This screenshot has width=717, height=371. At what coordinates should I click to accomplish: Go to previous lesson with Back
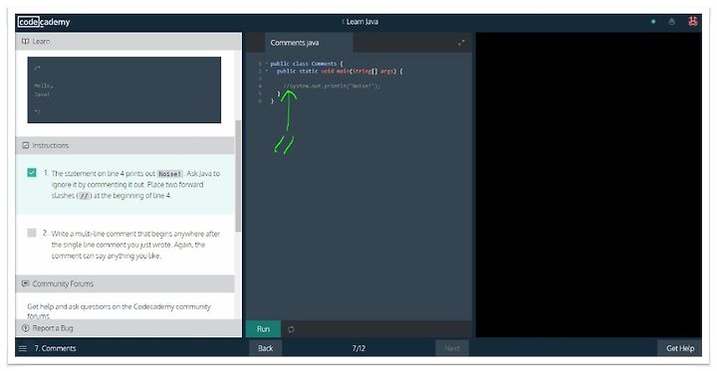tap(265, 348)
